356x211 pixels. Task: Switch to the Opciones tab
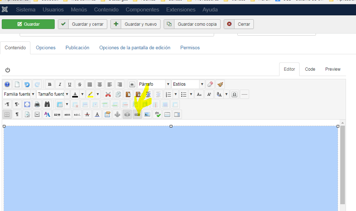(46, 47)
